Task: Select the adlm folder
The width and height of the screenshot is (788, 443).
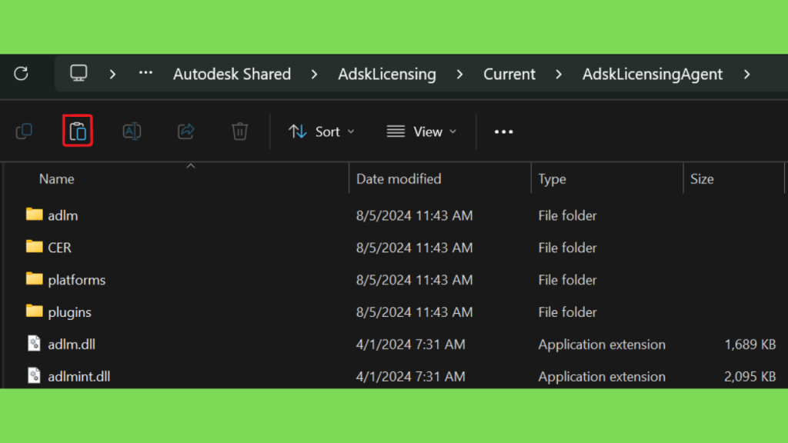Action: coord(62,215)
